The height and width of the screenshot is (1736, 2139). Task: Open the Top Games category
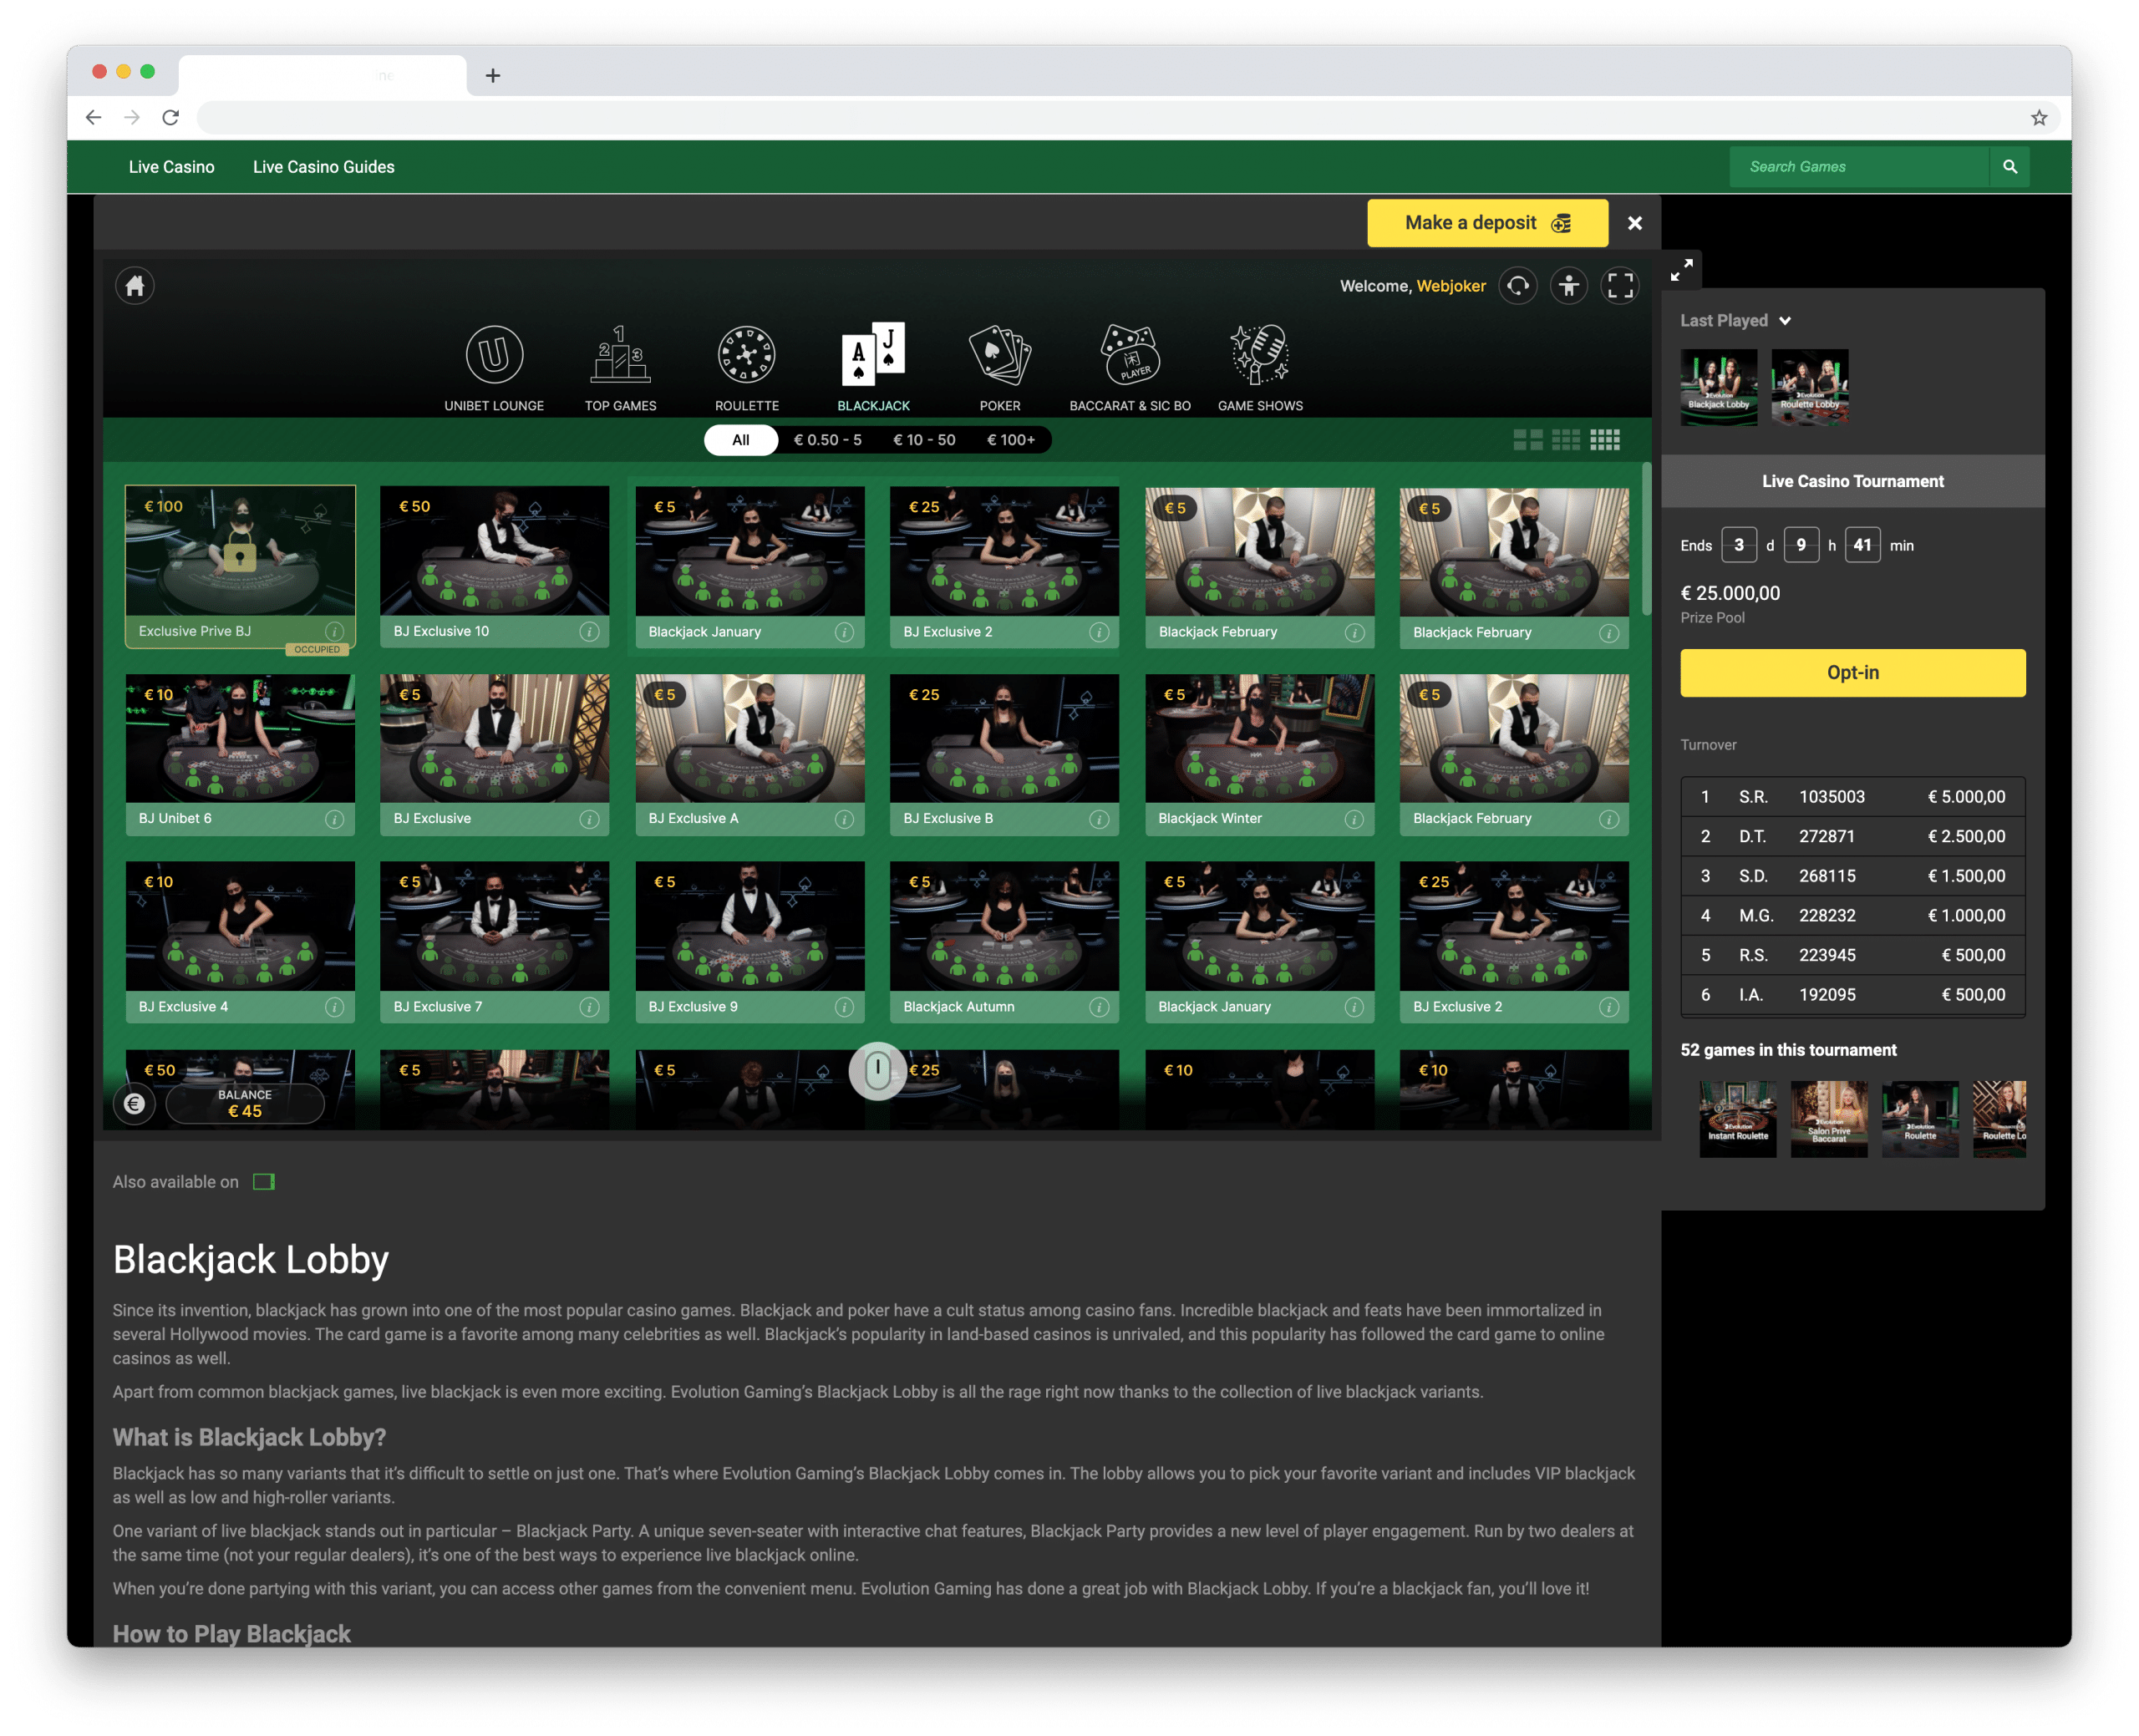point(620,367)
